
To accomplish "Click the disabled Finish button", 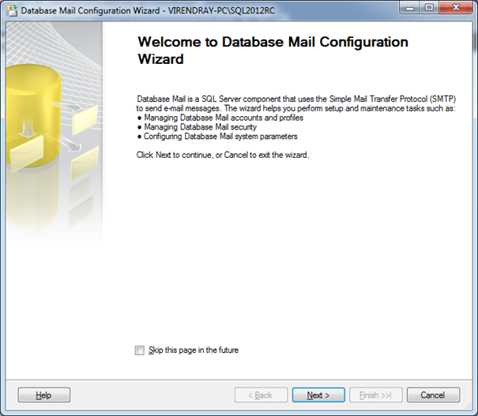I will pos(376,395).
